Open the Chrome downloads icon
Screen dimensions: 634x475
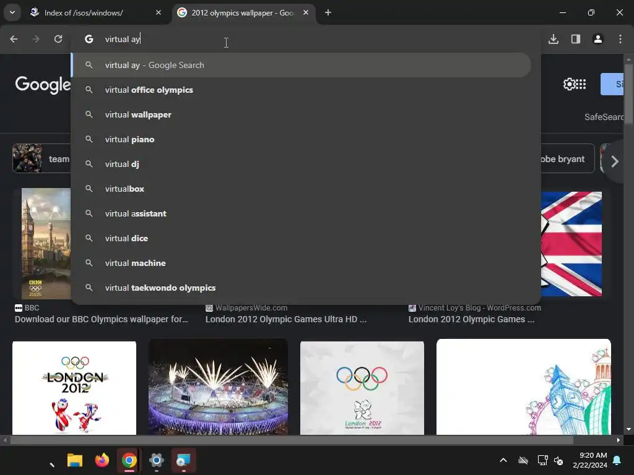point(554,39)
